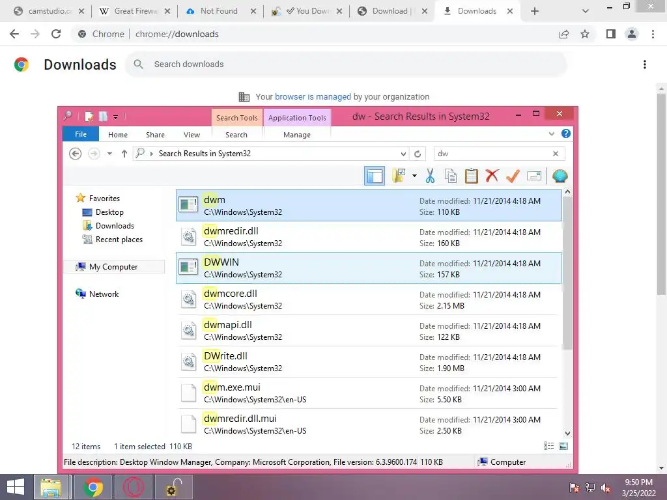Viewport: 667px width, 500px height.
Task: Click the Windows Start button
Action: [16, 487]
